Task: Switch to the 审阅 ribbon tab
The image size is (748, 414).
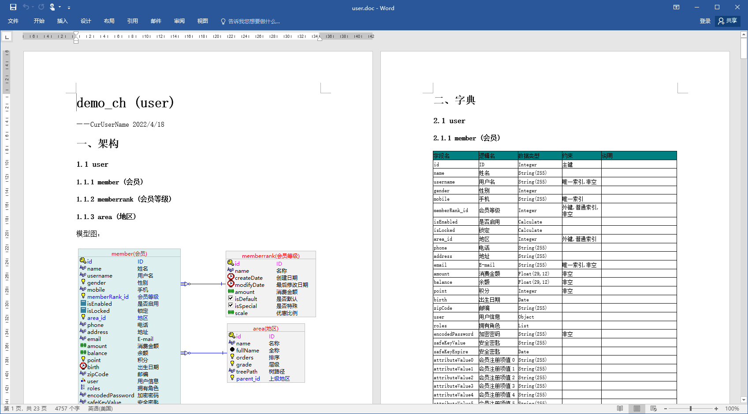Action: (x=179, y=21)
